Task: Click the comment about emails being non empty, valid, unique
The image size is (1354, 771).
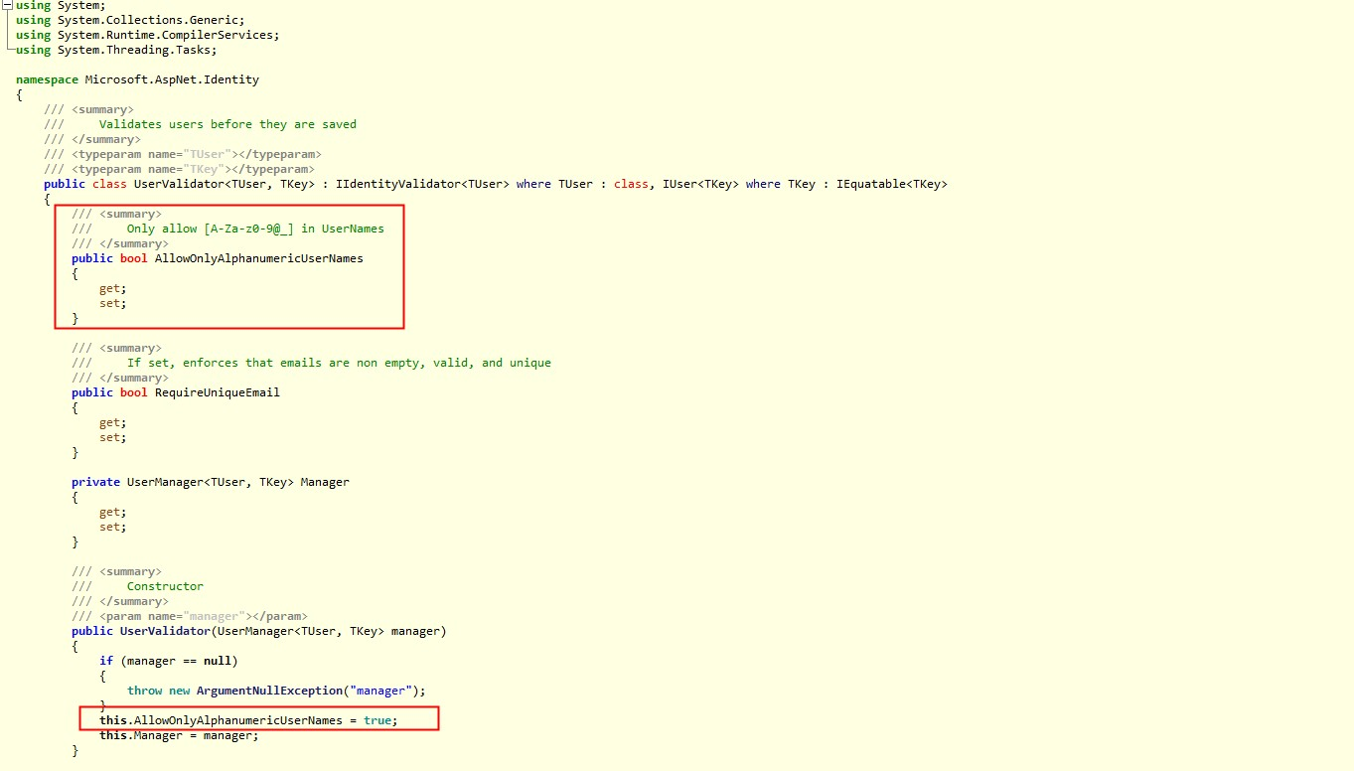Action: pyautogui.click(x=339, y=363)
